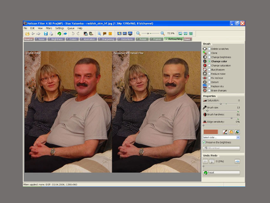Click the rotate clockwise icon
This screenshot has height=203, width=270.
pos(78,34)
